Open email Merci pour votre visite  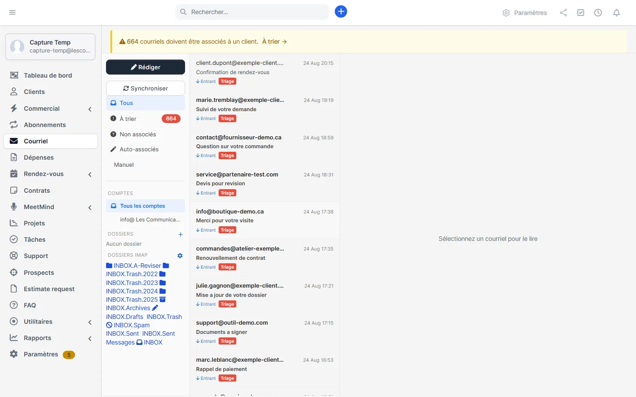265,221
